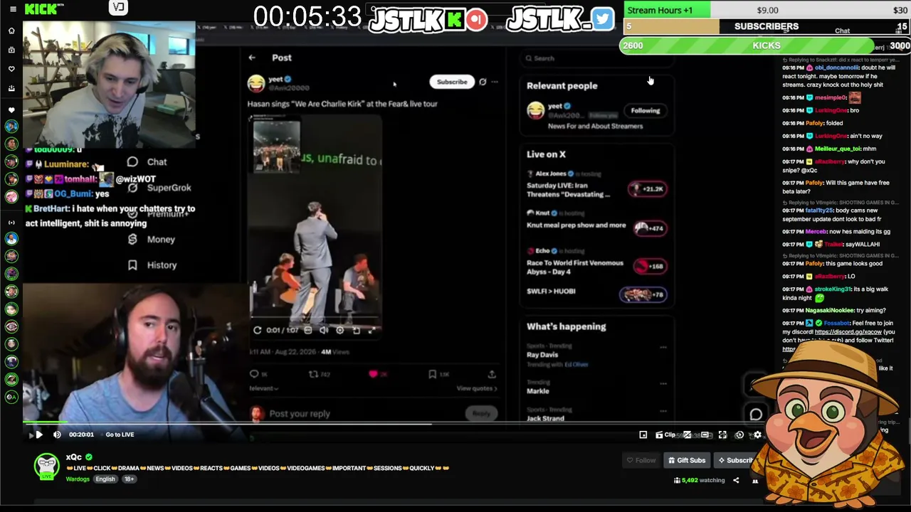The image size is (911, 512).
Task: Go back using the Post back arrow
Action: coord(252,58)
